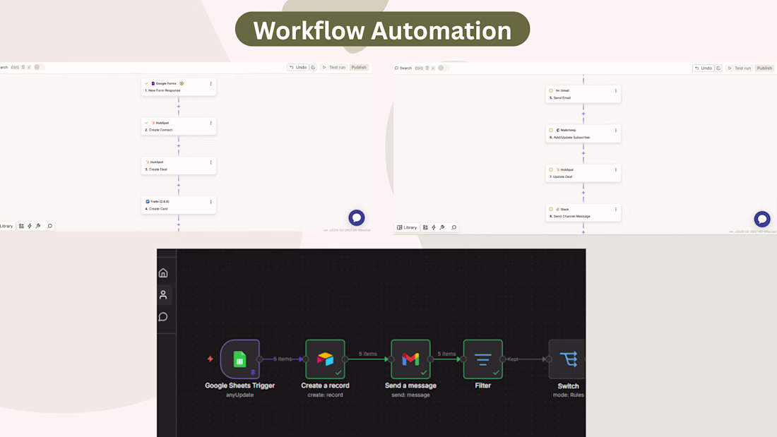Open three-dot menu on New Form Response step
The height and width of the screenshot is (437, 777).
(x=210, y=84)
